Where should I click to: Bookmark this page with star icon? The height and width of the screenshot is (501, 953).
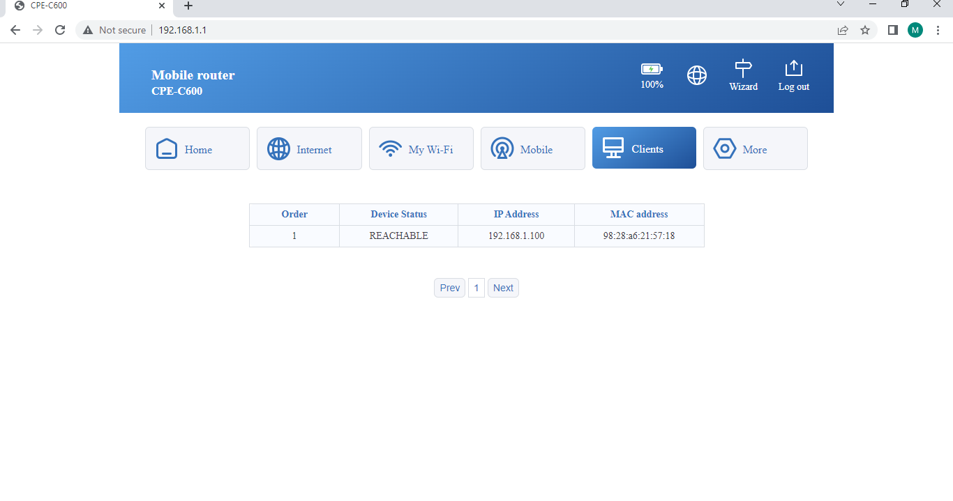[865, 30]
